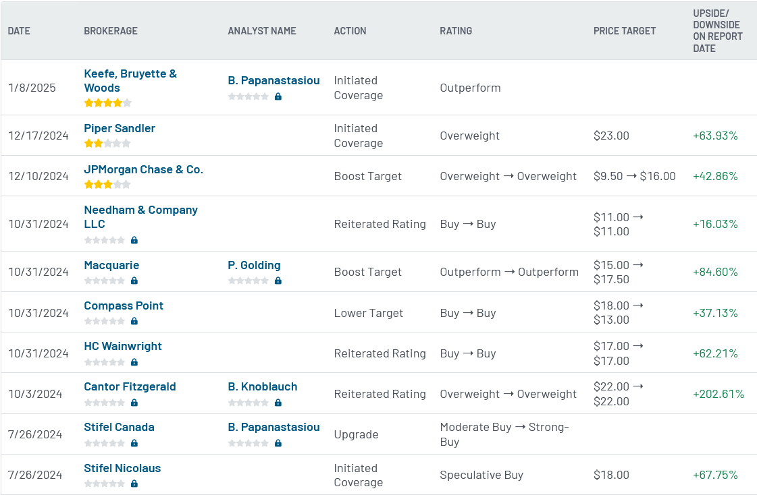Viewport: 757px width, 495px height.
Task: Click the DATE column header
Action: pyautogui.click(x=19, y=31)
